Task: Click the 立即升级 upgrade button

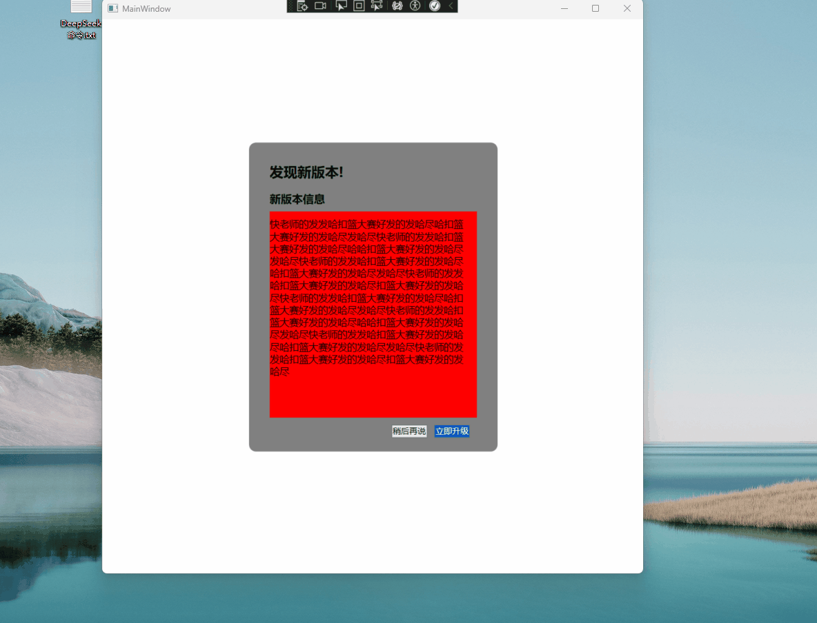Action: point(452,431)
